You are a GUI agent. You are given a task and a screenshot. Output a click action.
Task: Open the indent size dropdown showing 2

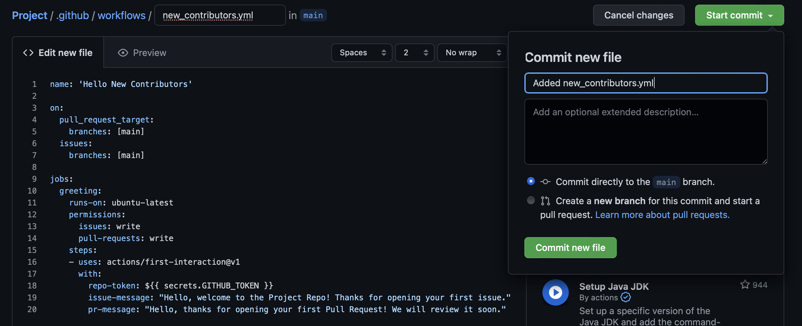414,53
